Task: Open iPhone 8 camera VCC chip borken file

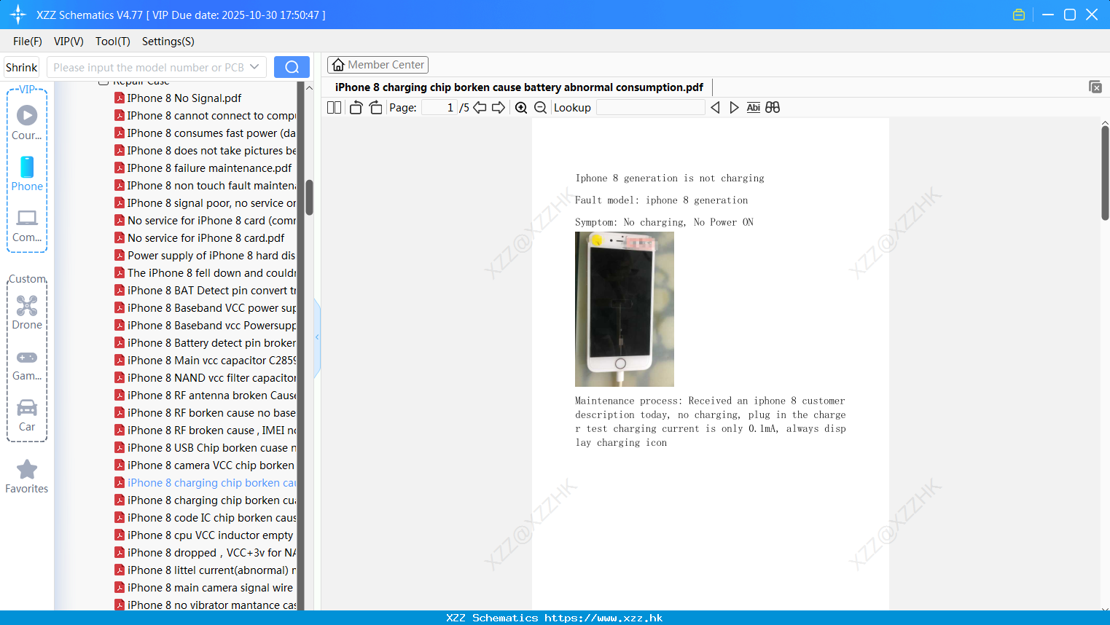Action: [x=204, y=465]
